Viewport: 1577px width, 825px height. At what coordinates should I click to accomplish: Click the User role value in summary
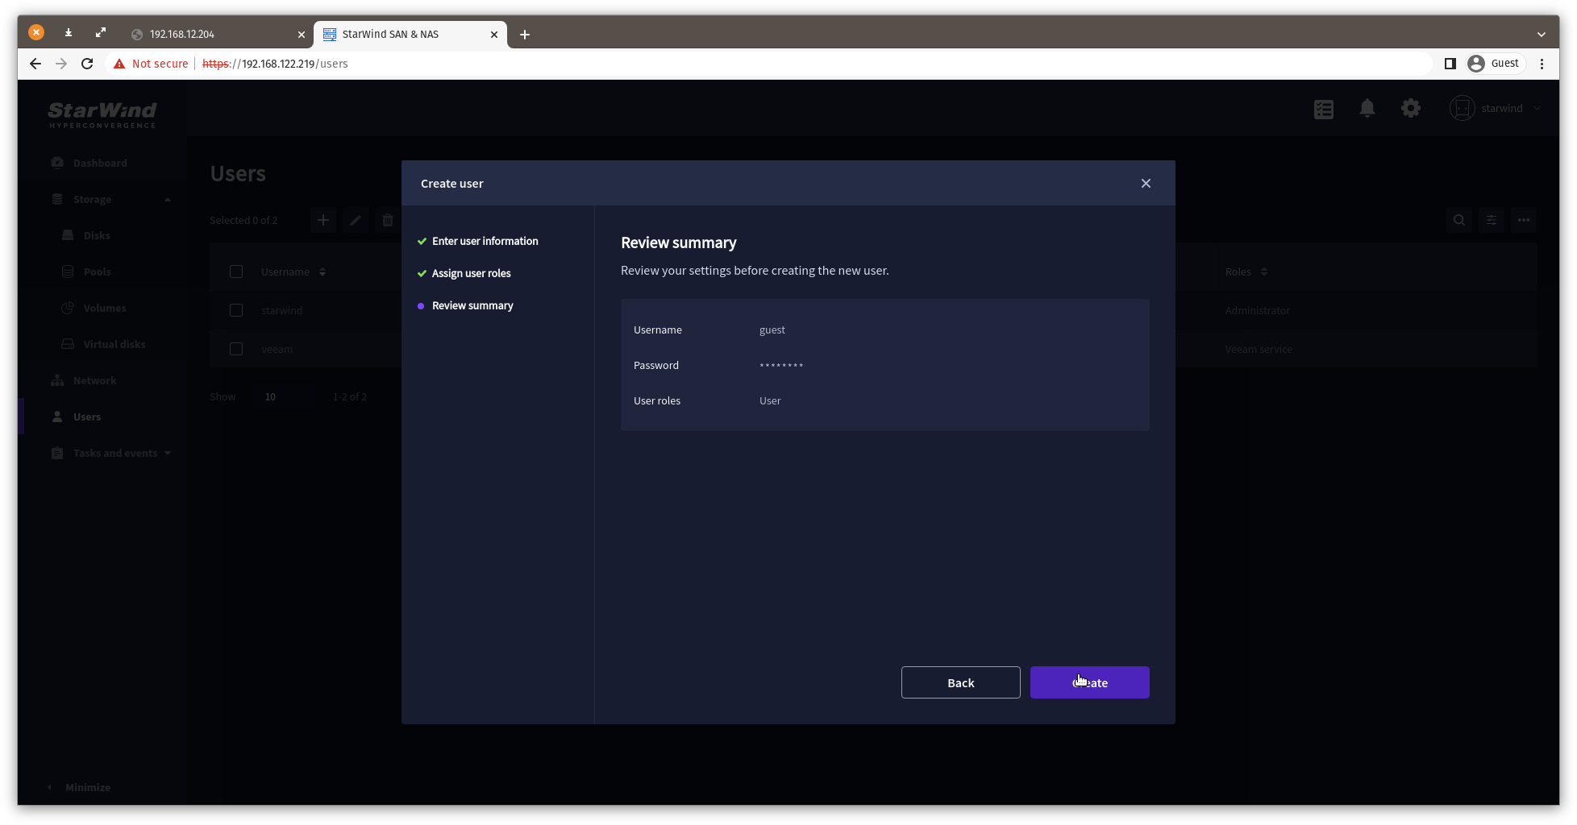pyautogui.click(x=770, y=400)
